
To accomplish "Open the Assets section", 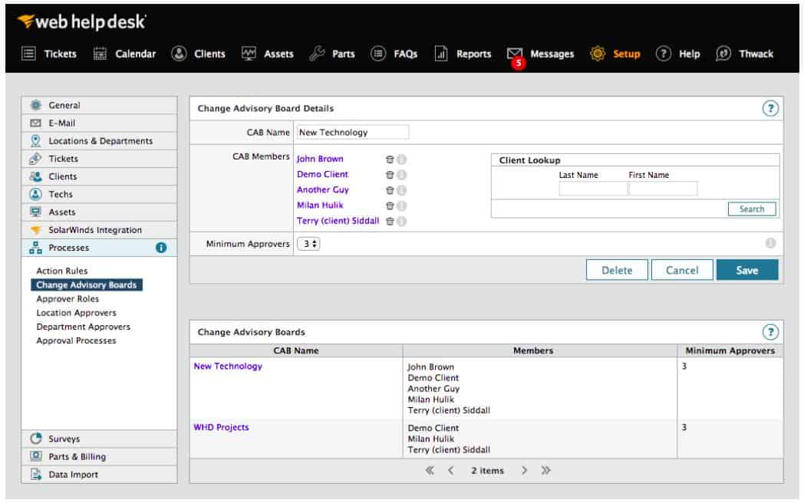I will tap(278, 54).
